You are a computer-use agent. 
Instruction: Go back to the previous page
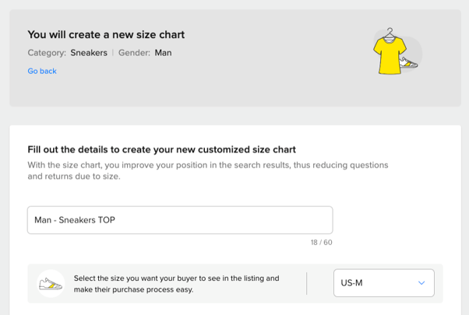[x=42, y=71]
